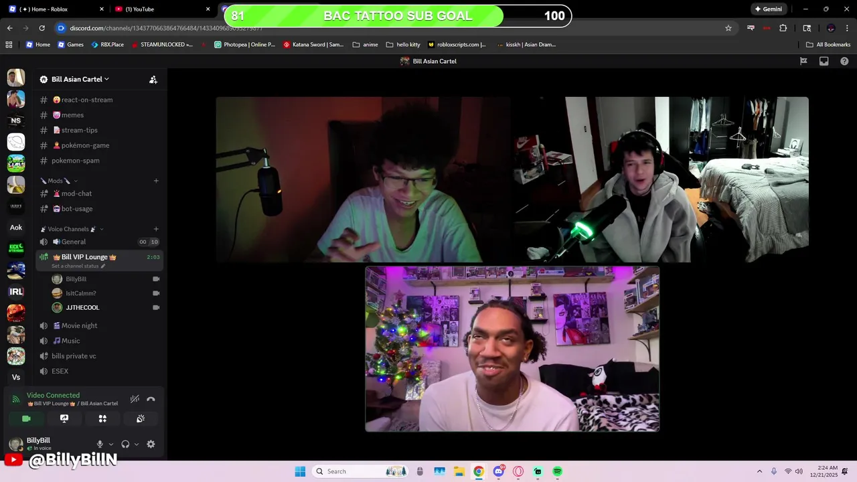
Task: Switch to Home - Roblox tab
Action: 55,9
